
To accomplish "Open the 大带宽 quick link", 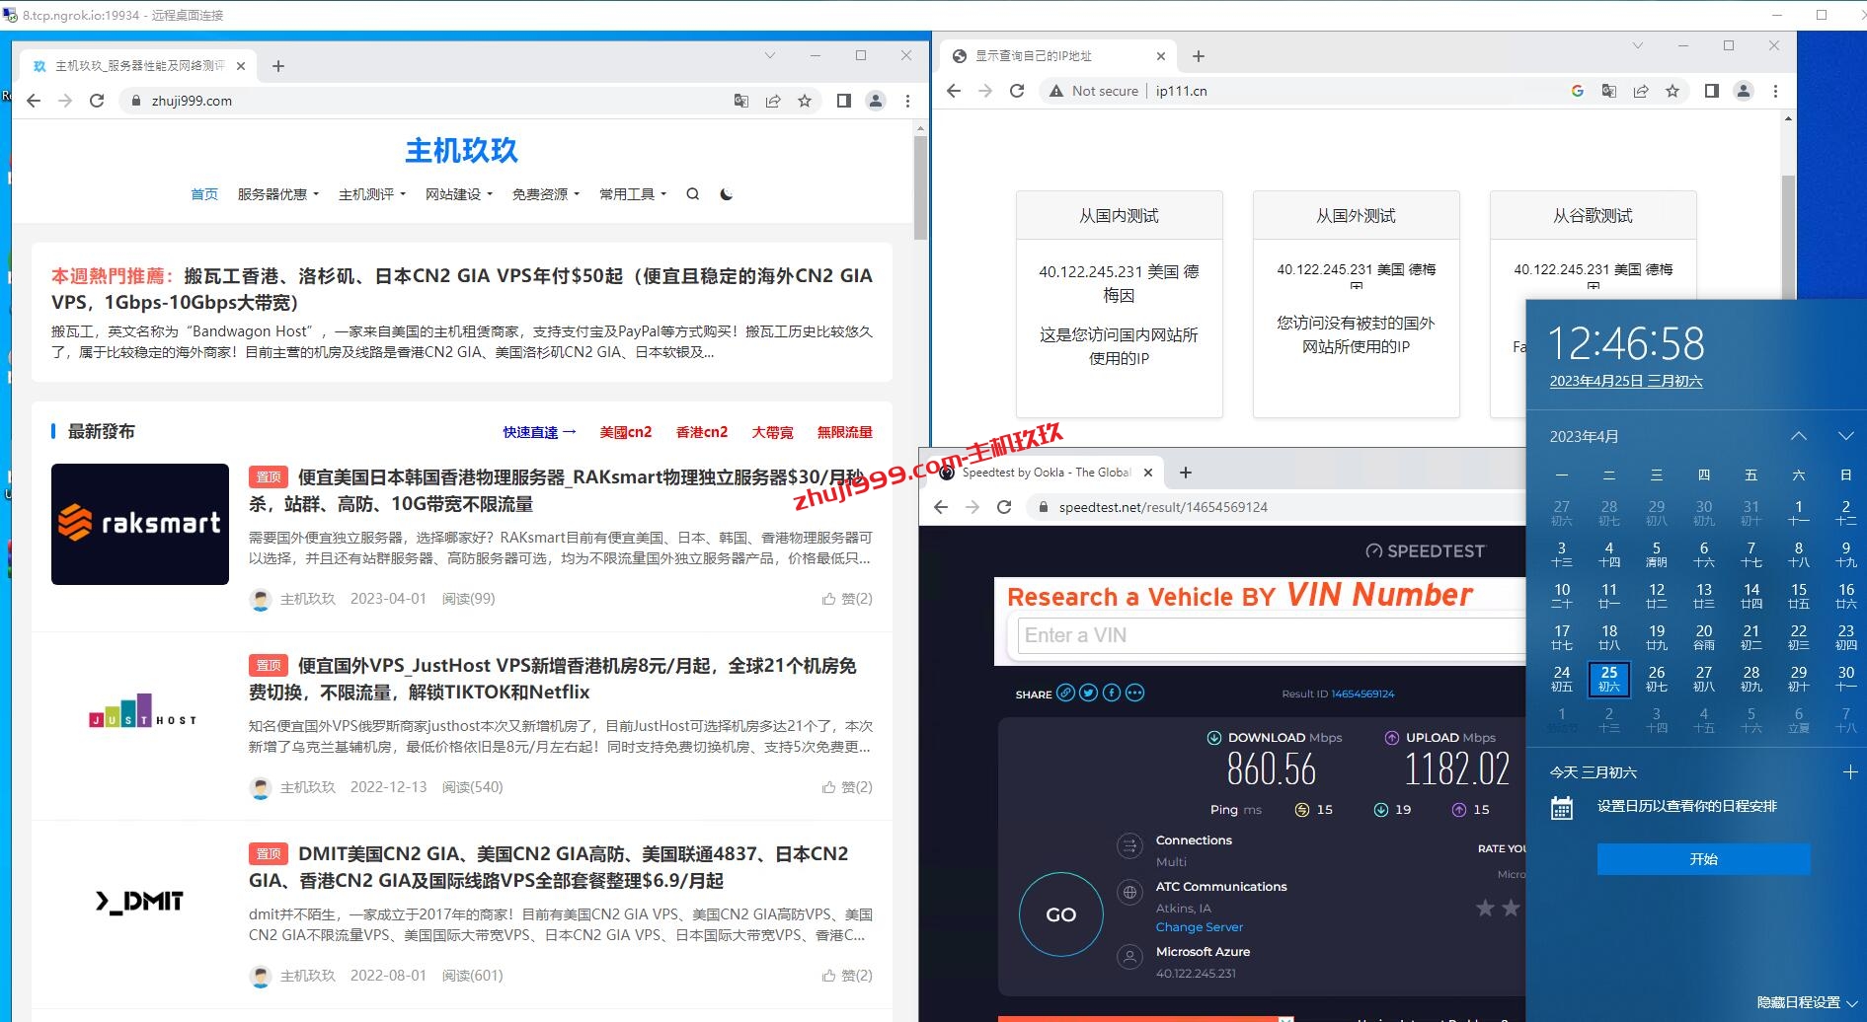I will [x=772, y=432].
